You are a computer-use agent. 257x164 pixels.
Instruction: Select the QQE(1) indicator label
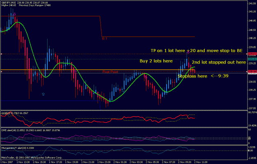pos(15,113)
